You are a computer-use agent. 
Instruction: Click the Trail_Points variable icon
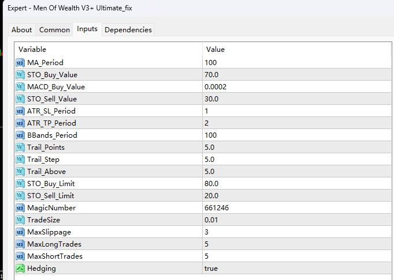click(x=20, y=147)
